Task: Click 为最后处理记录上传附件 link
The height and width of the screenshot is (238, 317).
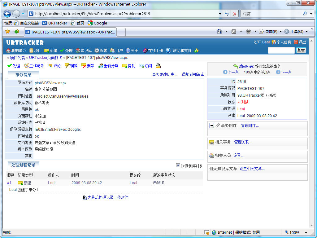Action: click(x=106, y=197)
